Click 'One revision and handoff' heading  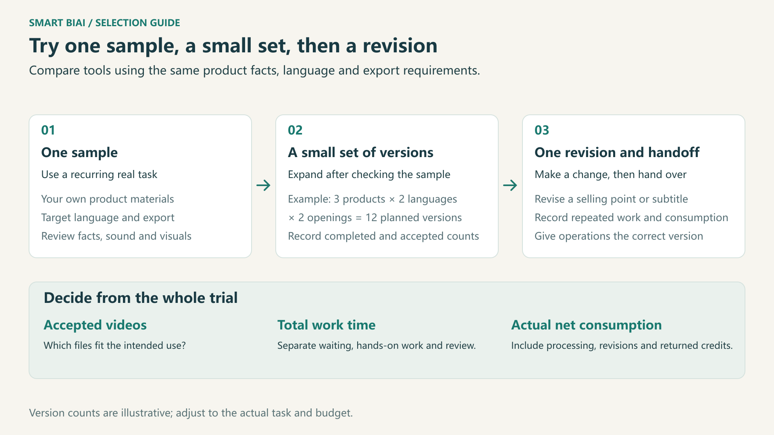tap(617, 153)
